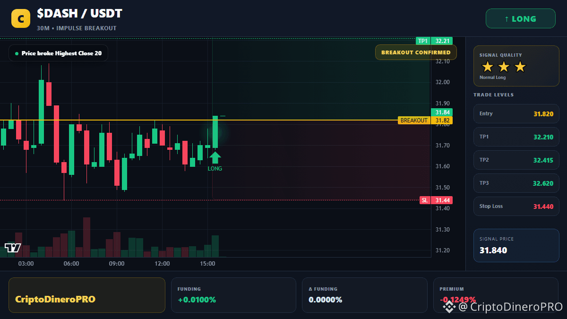Click the Normal Long label
The width and height of the screenshot is (567, 319).
click(x=493, y=78)
